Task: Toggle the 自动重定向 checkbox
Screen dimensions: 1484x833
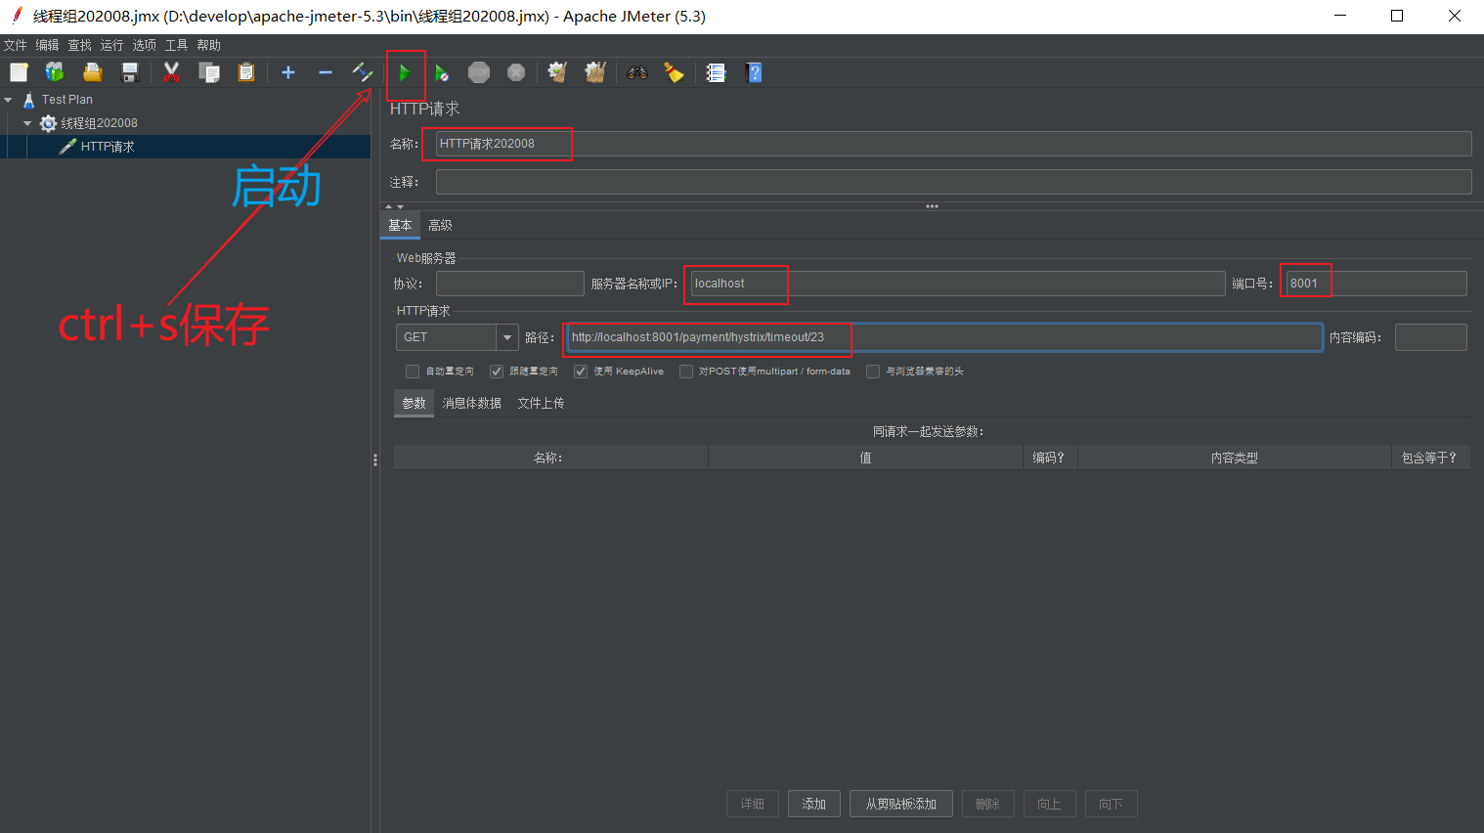Action: click(x=413, y=372)
